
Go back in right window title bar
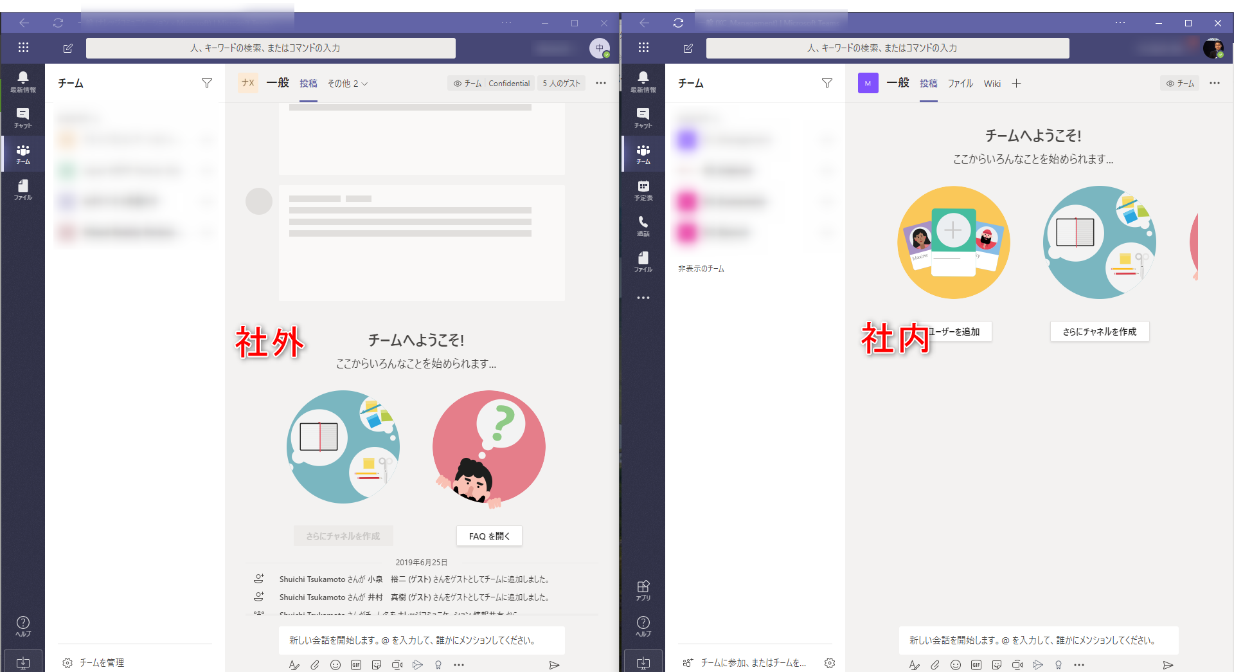coord(644,23)
